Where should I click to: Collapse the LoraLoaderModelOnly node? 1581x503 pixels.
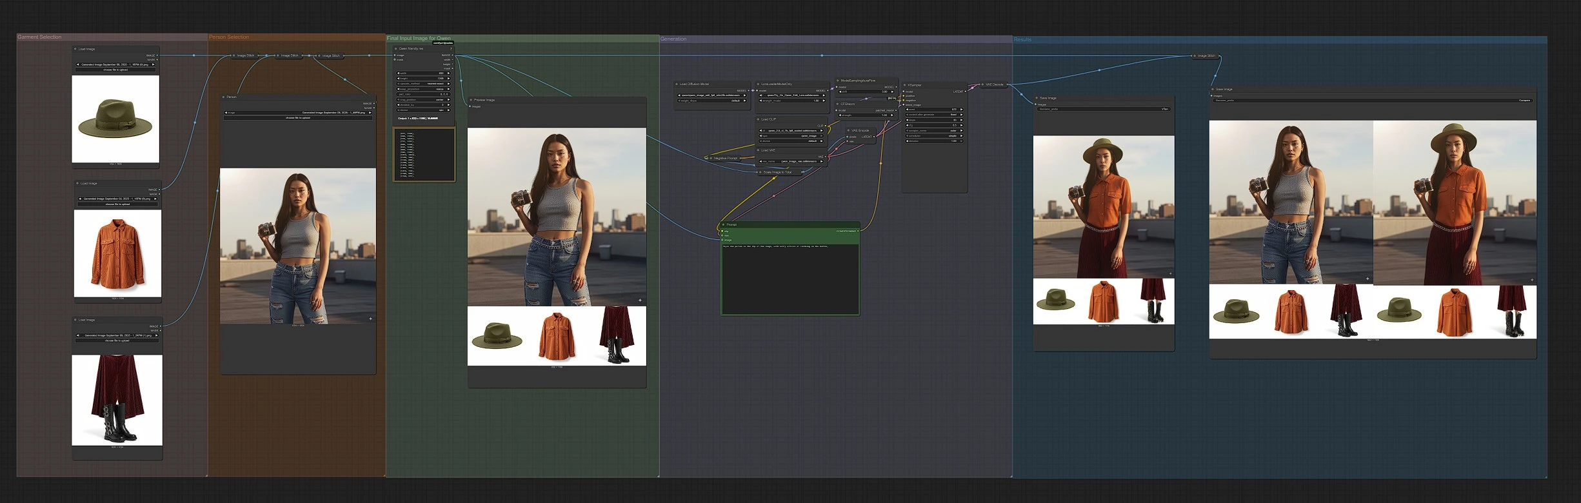point(758,84)
